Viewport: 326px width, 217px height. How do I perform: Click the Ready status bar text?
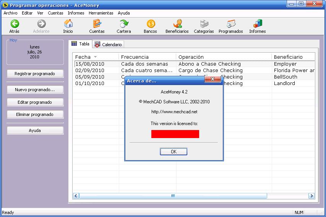coord(8,212)
